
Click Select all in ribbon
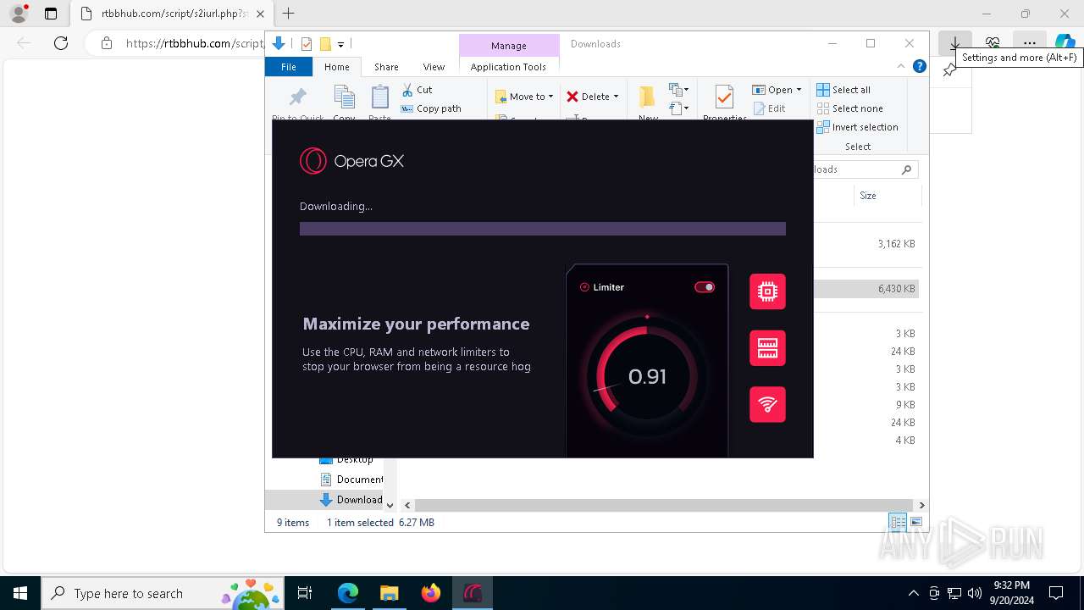[x=843, y=90]
